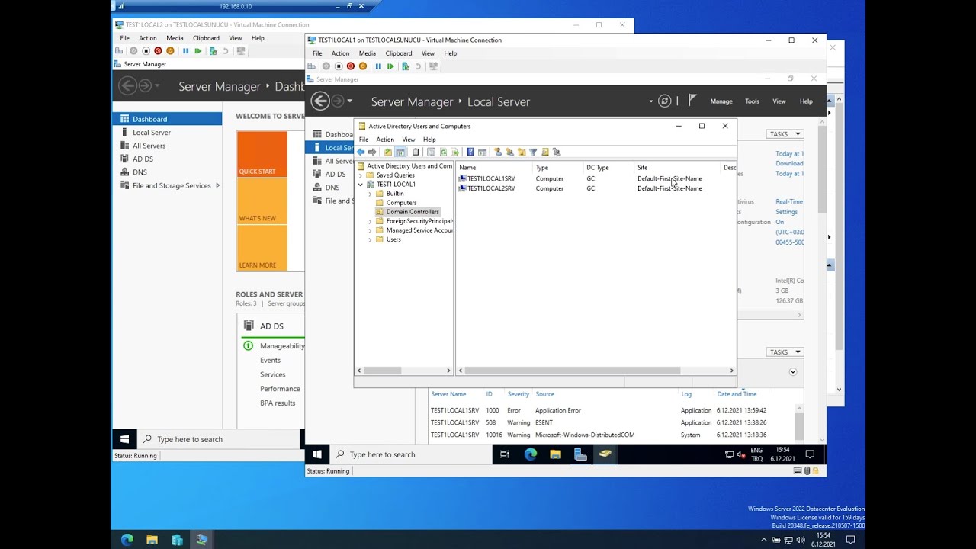Screen dimensions: 976x549
Task: Expand File and Storage Services in left Server Manager
Action: point(217,185)
